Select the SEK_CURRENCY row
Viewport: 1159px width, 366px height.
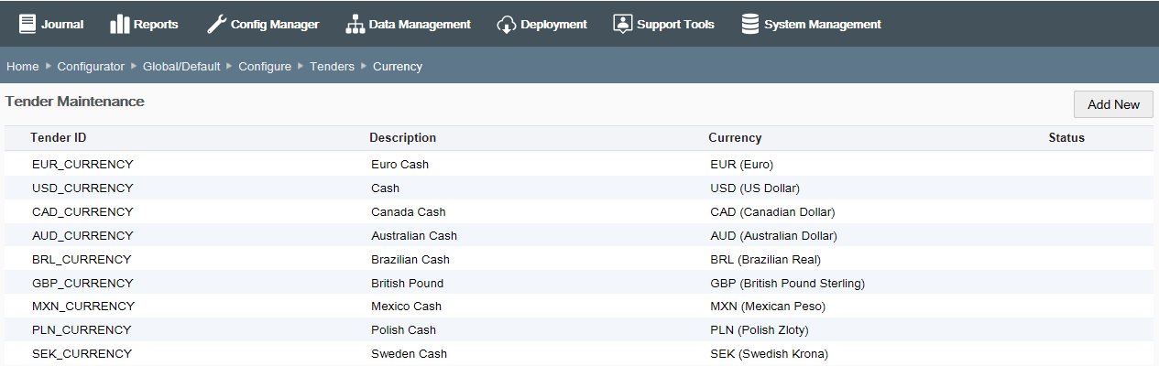[x=579, y=354]
